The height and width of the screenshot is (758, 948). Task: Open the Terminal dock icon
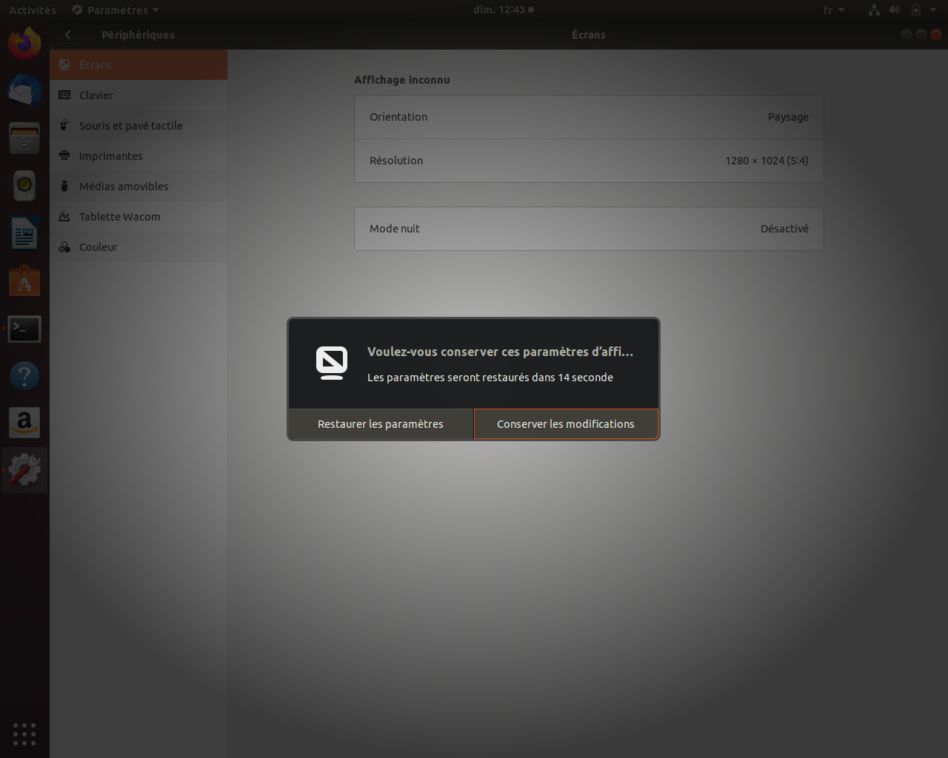pos(24,329)
